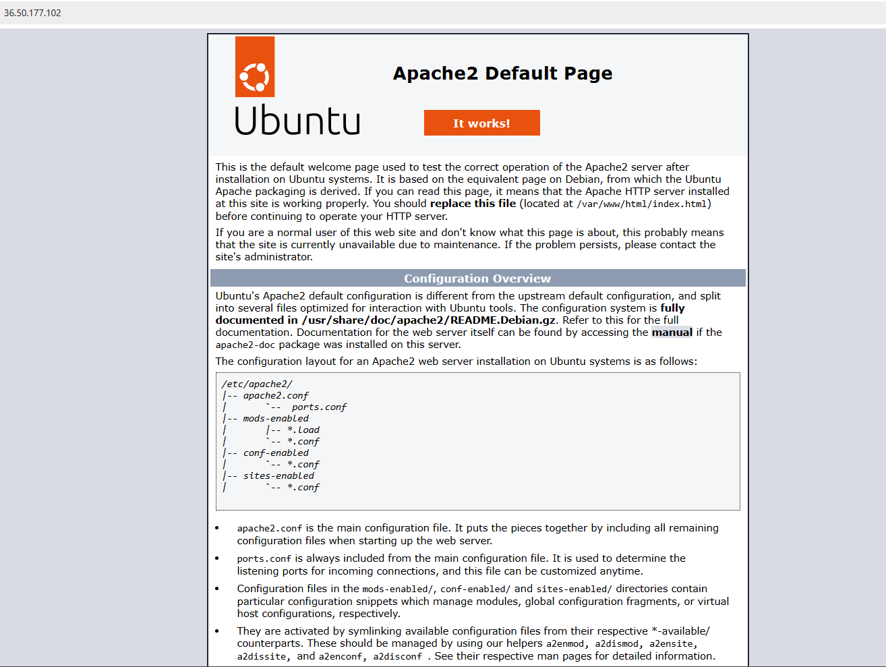Click the "*.load" entry in the tree

pyautogui.click(x=303, y=430)
